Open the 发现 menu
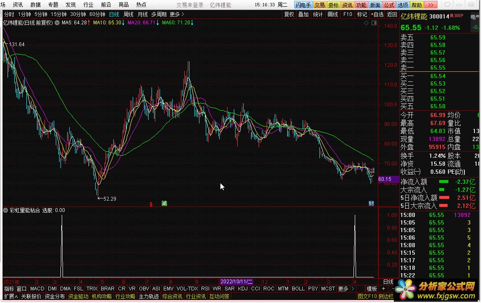This screenshot has height=303, width=482. click(x=71, y=5)
